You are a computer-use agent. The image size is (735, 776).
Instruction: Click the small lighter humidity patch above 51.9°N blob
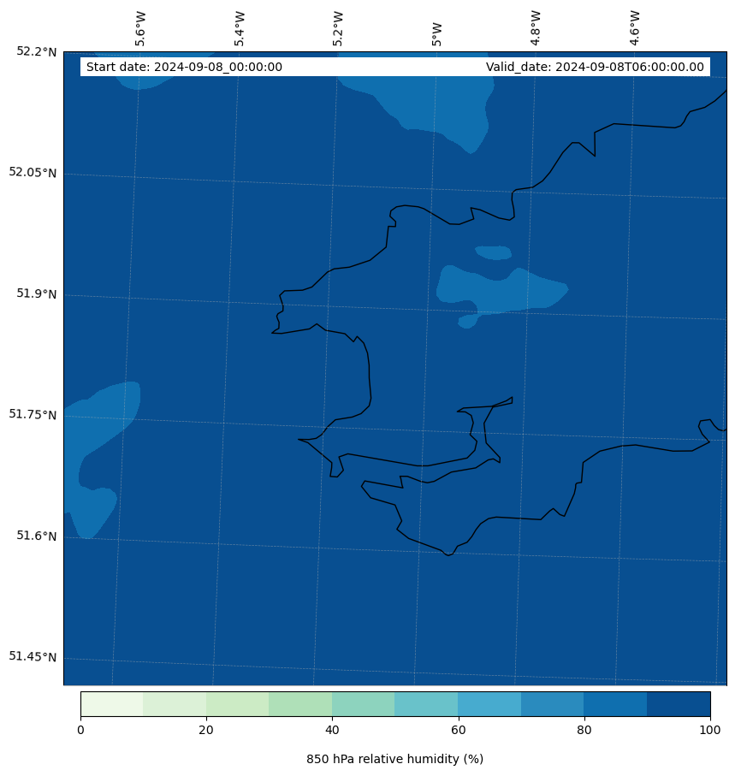coord(494,252)
